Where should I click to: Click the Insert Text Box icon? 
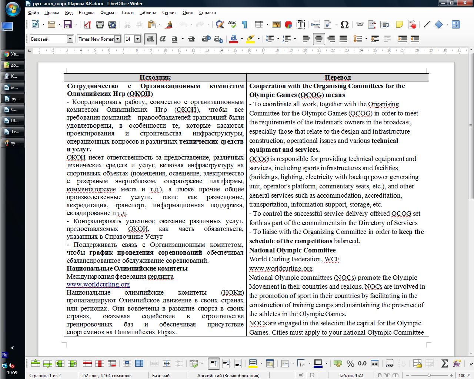point(300,24)
